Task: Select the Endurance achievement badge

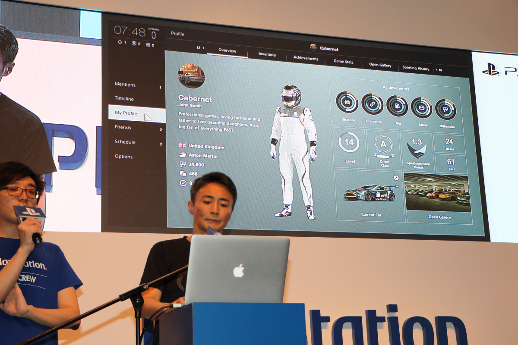Action: click(372, 104)
